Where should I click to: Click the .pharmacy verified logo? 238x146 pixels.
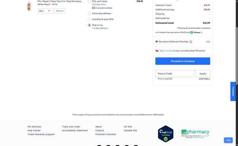[x=196, y=134]
